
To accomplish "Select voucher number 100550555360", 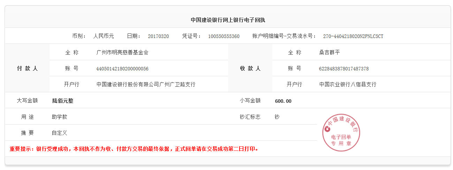I will click(x=224, y=36).
